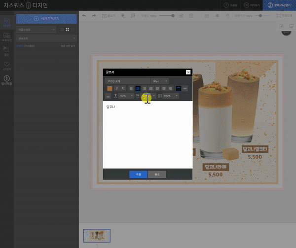Viewport: 296px width, 248px height.
Task: Toggle the grid dots icon in toolbar
Action: point(217,16)
